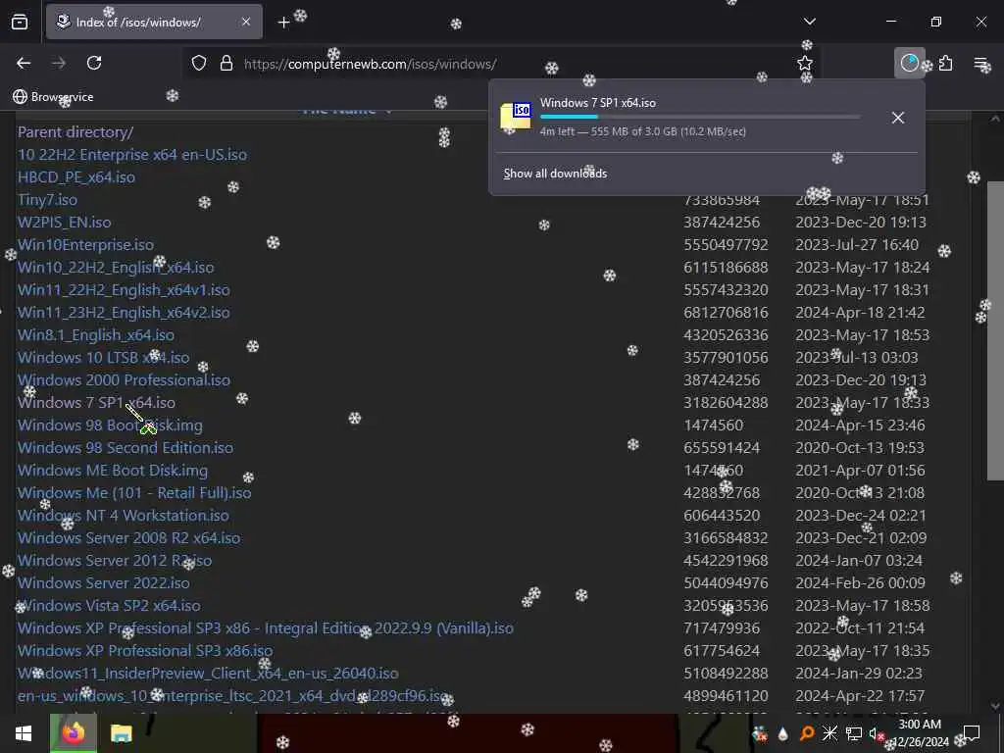Open Windows 2000 Professional.iso link
The height and width of the screenshot is (753, 1004).
click(124, 379)
